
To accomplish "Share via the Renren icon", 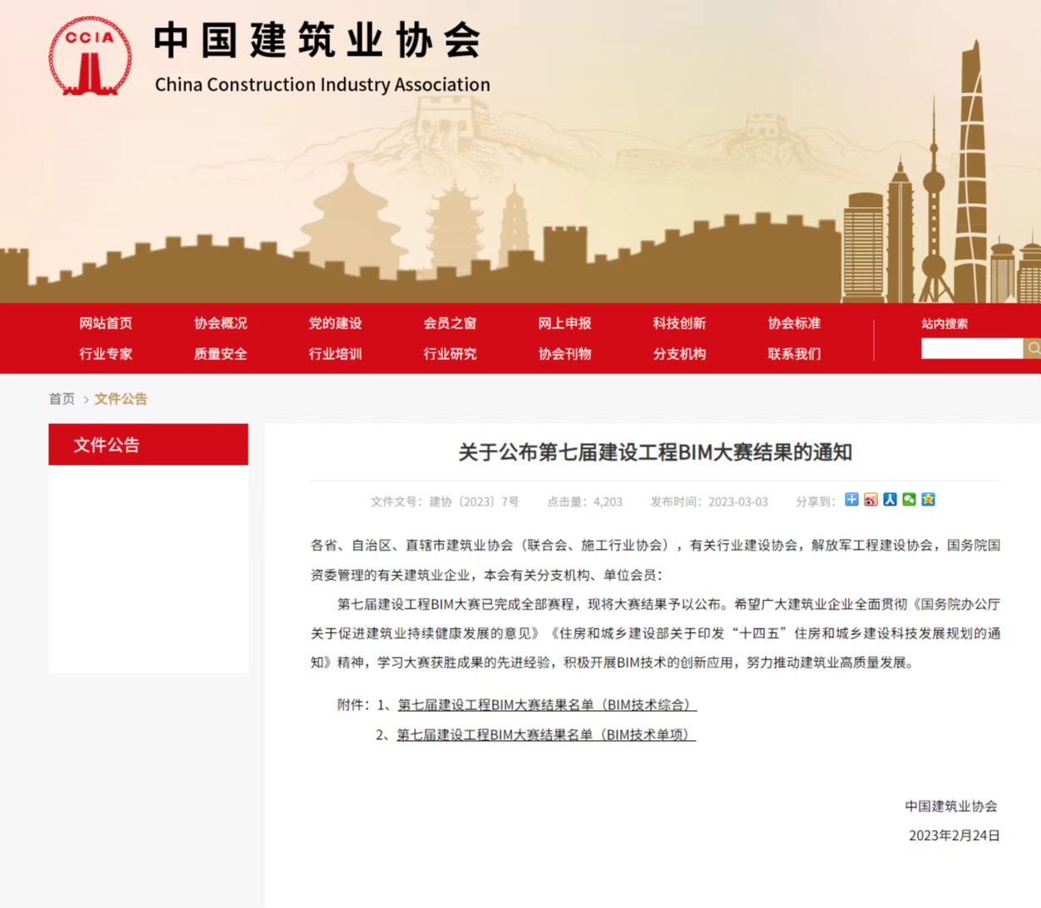I will pos(891,500).
